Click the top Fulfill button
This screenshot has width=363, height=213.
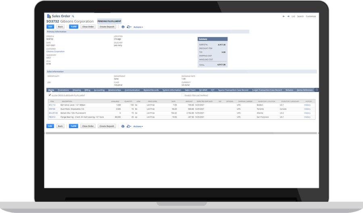(x=74, y=27)
